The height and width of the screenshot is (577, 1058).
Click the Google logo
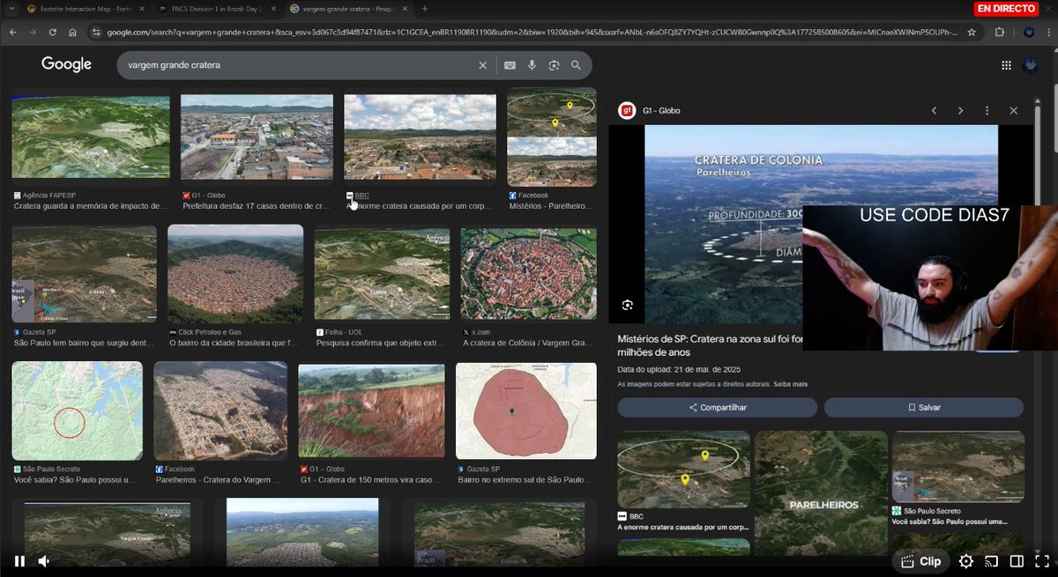pyautogui.click(x=66, y=64)
